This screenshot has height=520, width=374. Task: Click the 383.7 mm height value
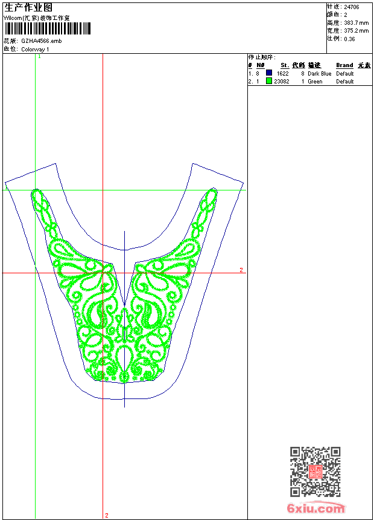click(356, 23)
